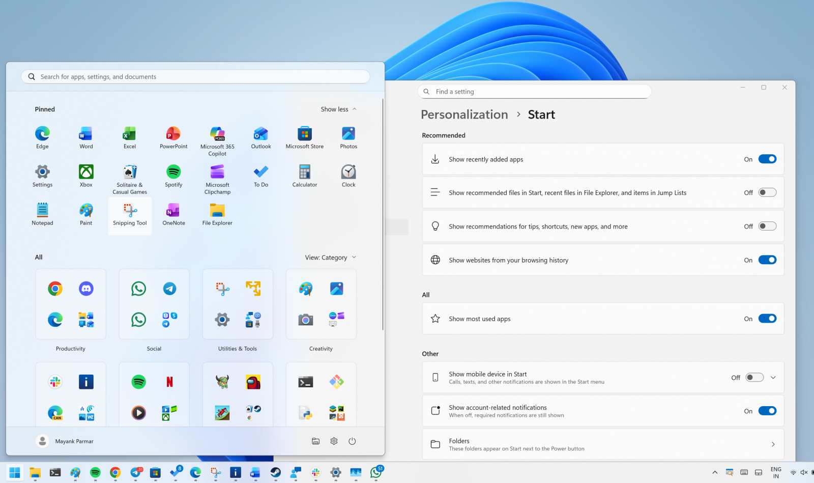Open the Clock app
The image size is (814, 483).
click(x=348, y=173)
